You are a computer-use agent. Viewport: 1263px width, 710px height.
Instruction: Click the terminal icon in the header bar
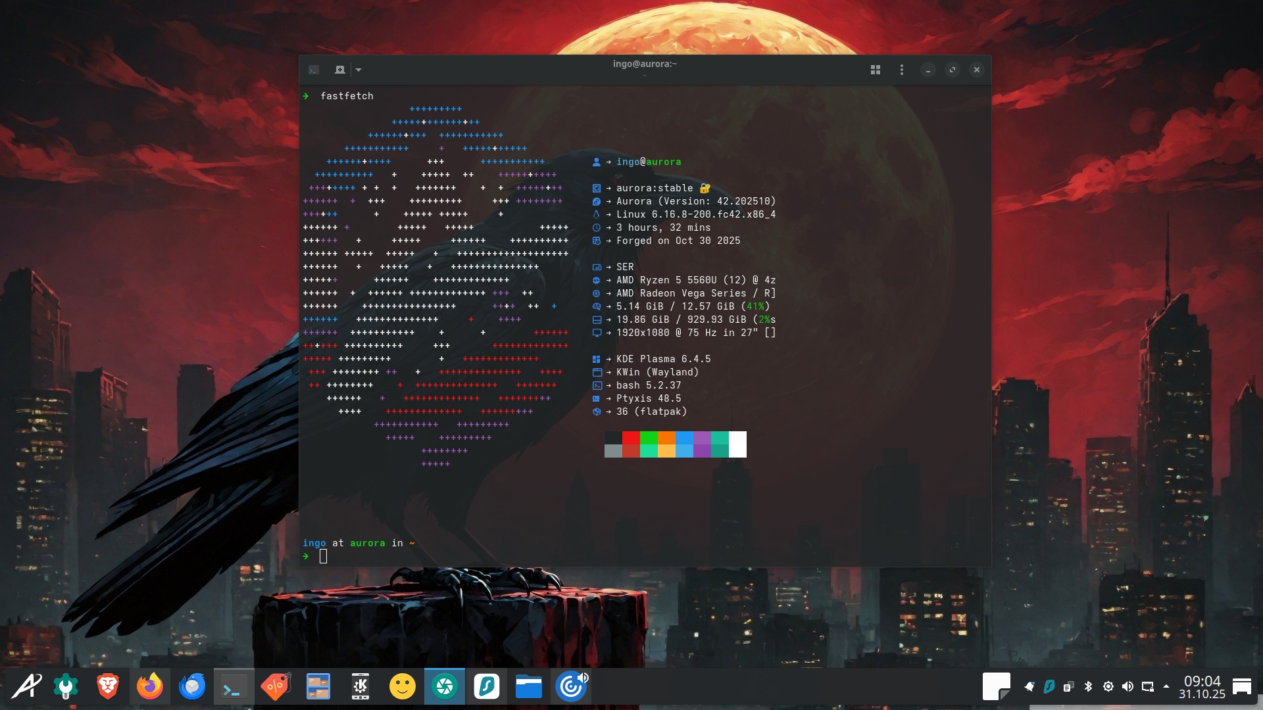314,70
